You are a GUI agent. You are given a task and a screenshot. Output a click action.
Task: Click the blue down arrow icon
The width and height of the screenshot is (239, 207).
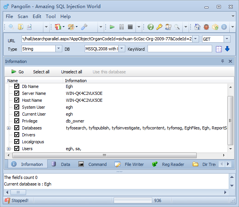227,49
